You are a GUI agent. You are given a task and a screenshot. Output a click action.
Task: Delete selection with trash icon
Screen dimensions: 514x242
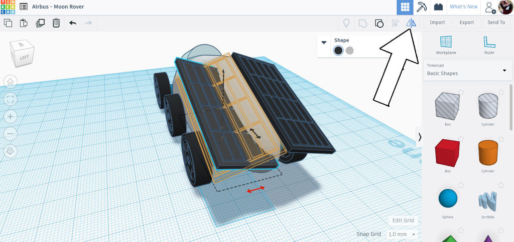click(x=56, y=23)
